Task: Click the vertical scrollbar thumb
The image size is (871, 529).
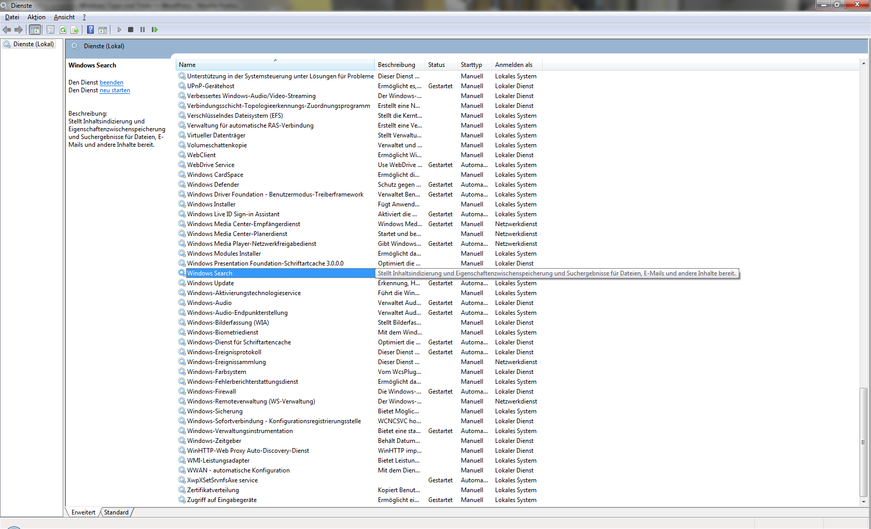Action: pyautogui.click(x=863, y=442)
